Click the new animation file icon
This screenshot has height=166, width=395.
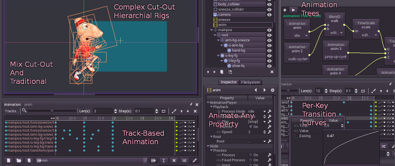8,161
